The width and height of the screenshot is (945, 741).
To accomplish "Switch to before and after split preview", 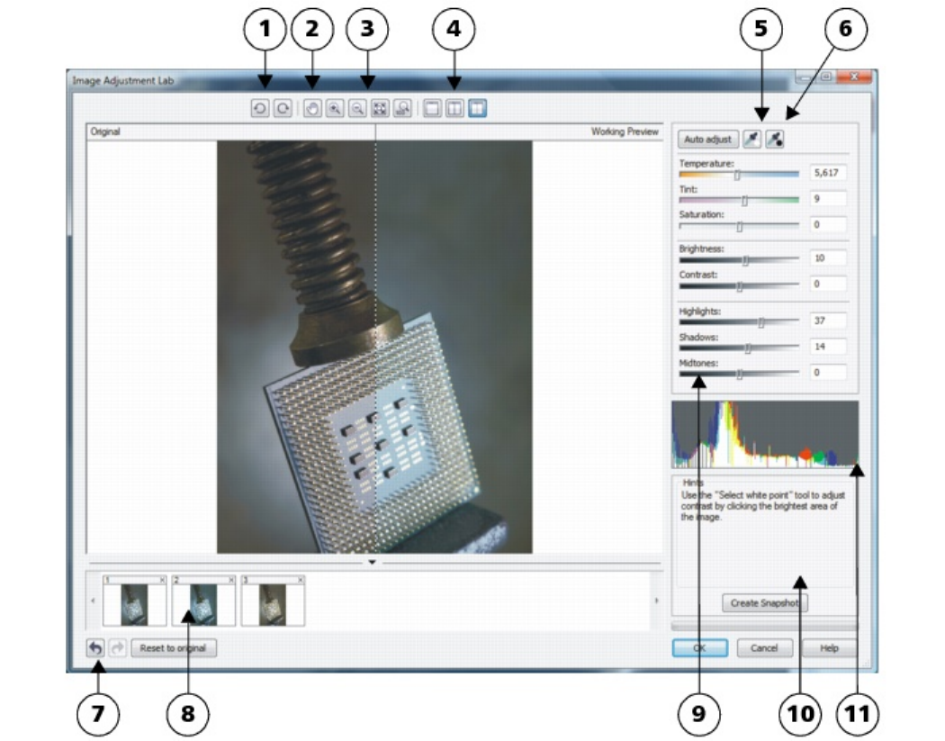I will click(477, 109).
